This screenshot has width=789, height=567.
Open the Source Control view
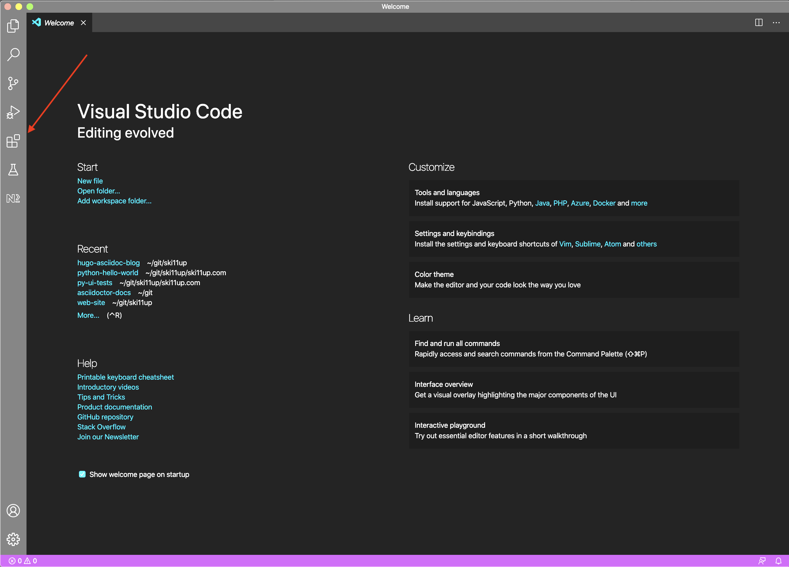click(x=13, y=84)
